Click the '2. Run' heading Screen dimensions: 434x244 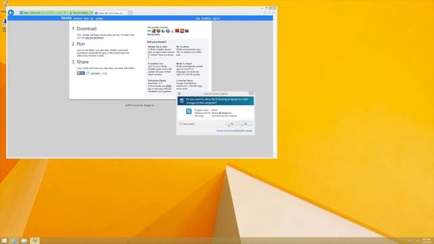[79, 44]
